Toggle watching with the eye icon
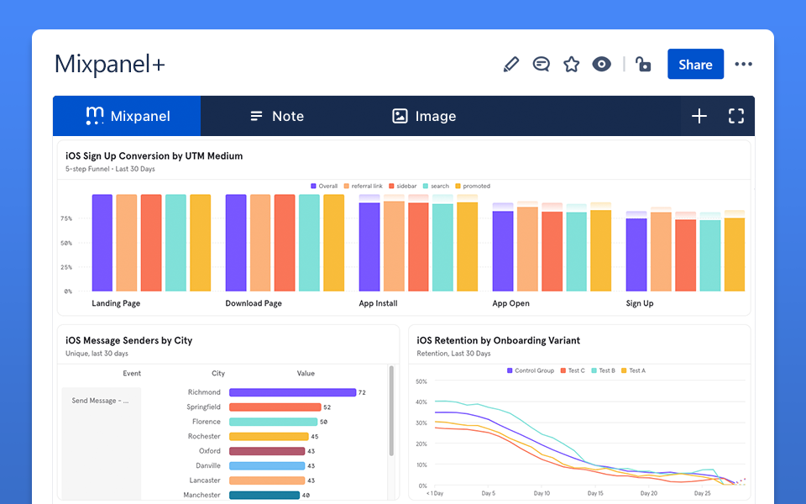This screenshot has width=806, height=504. pyautogui.click(x=601, y=65)
